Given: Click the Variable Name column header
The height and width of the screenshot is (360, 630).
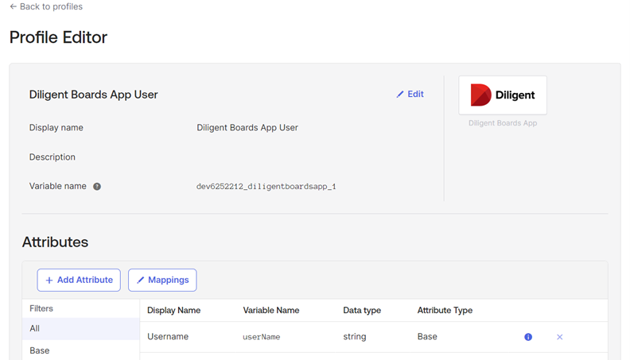Looking at the screenshot, I should click(x=271, y=311).
